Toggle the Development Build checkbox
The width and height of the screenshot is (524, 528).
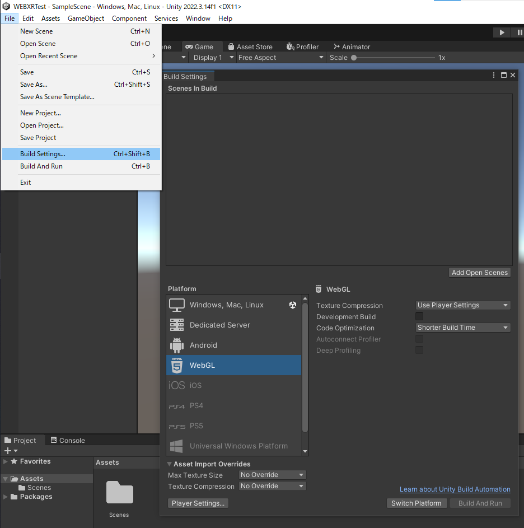click(419, 316)
